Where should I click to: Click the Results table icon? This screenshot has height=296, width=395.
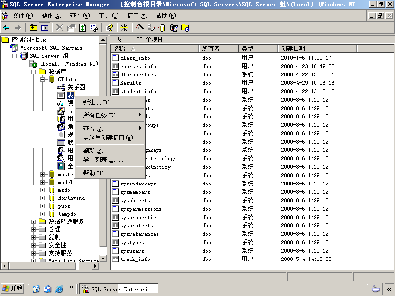(x=115, y=83)
